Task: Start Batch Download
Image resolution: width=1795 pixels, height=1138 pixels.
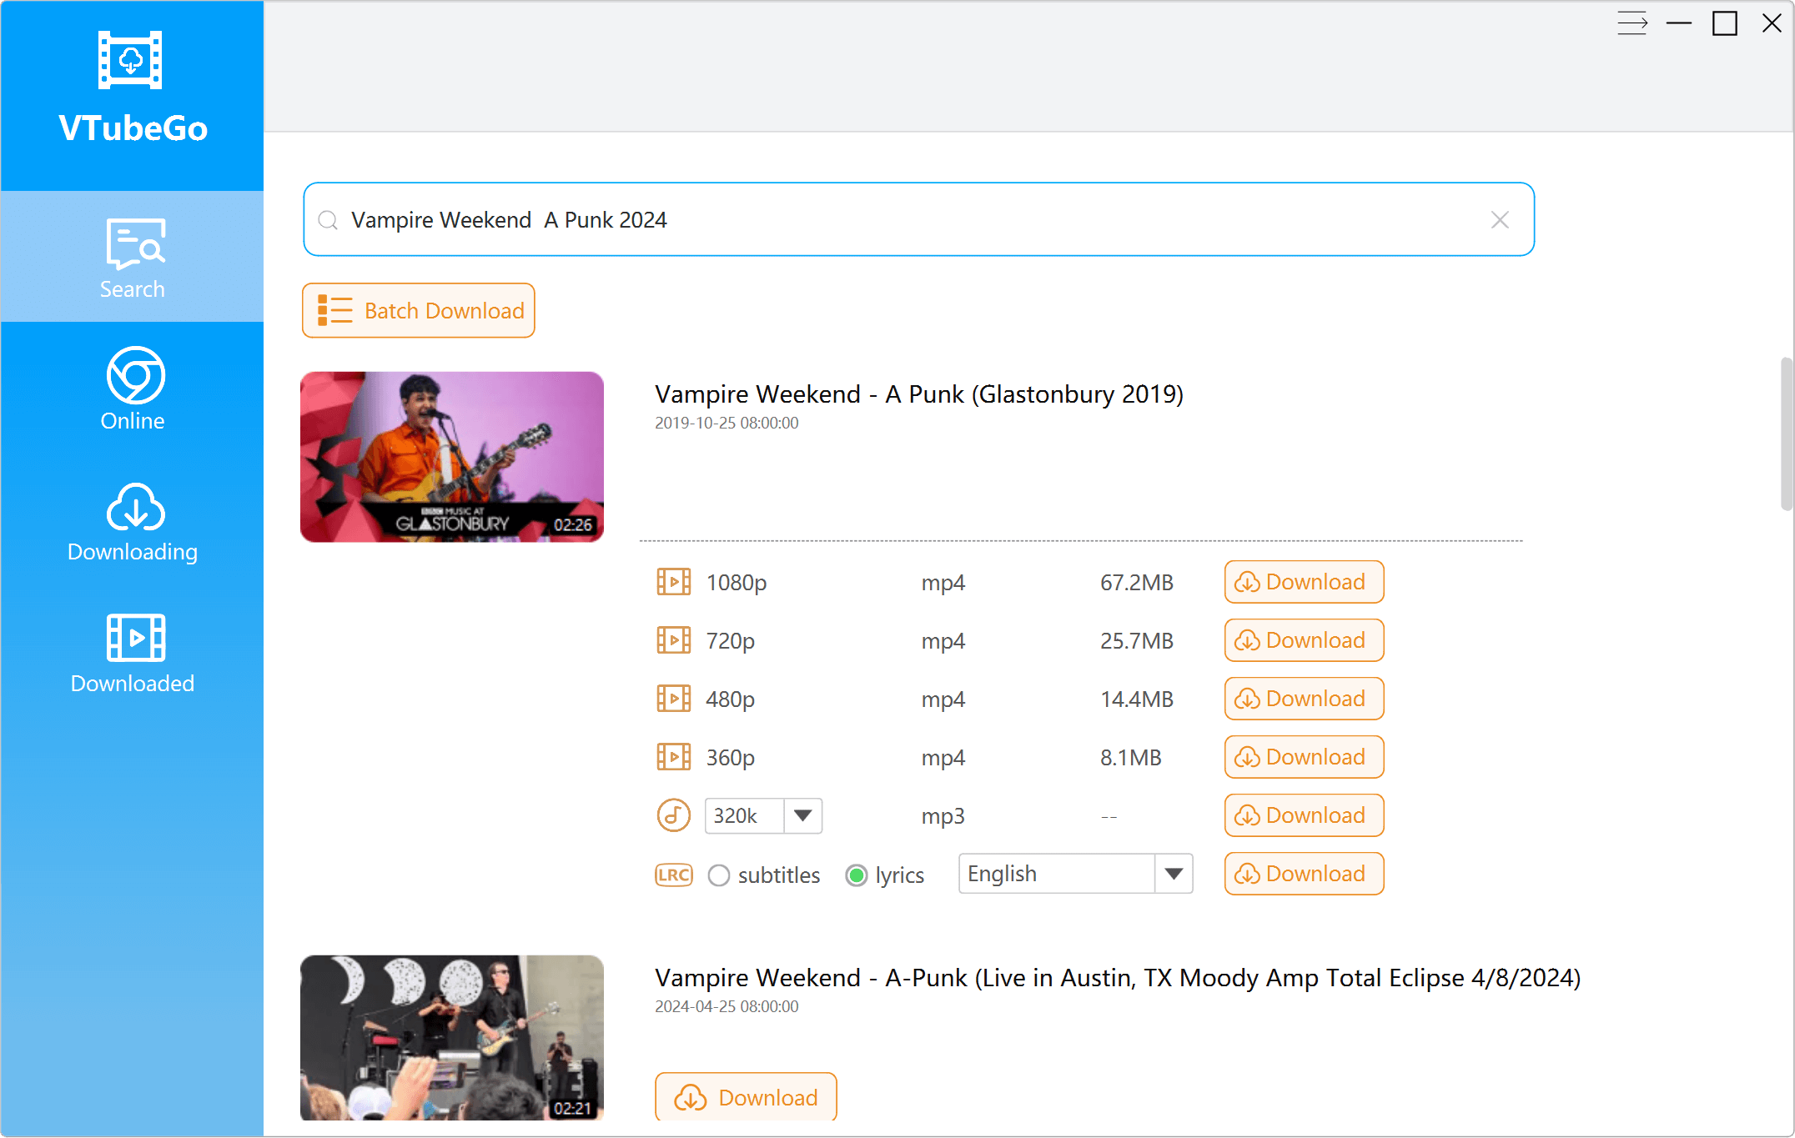Action: [418, 311]
